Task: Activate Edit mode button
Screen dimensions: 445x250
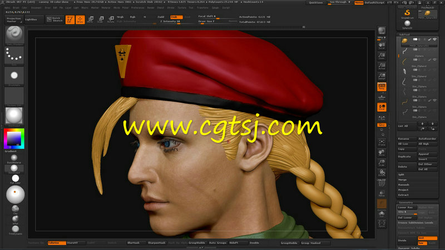Action: 70,19
